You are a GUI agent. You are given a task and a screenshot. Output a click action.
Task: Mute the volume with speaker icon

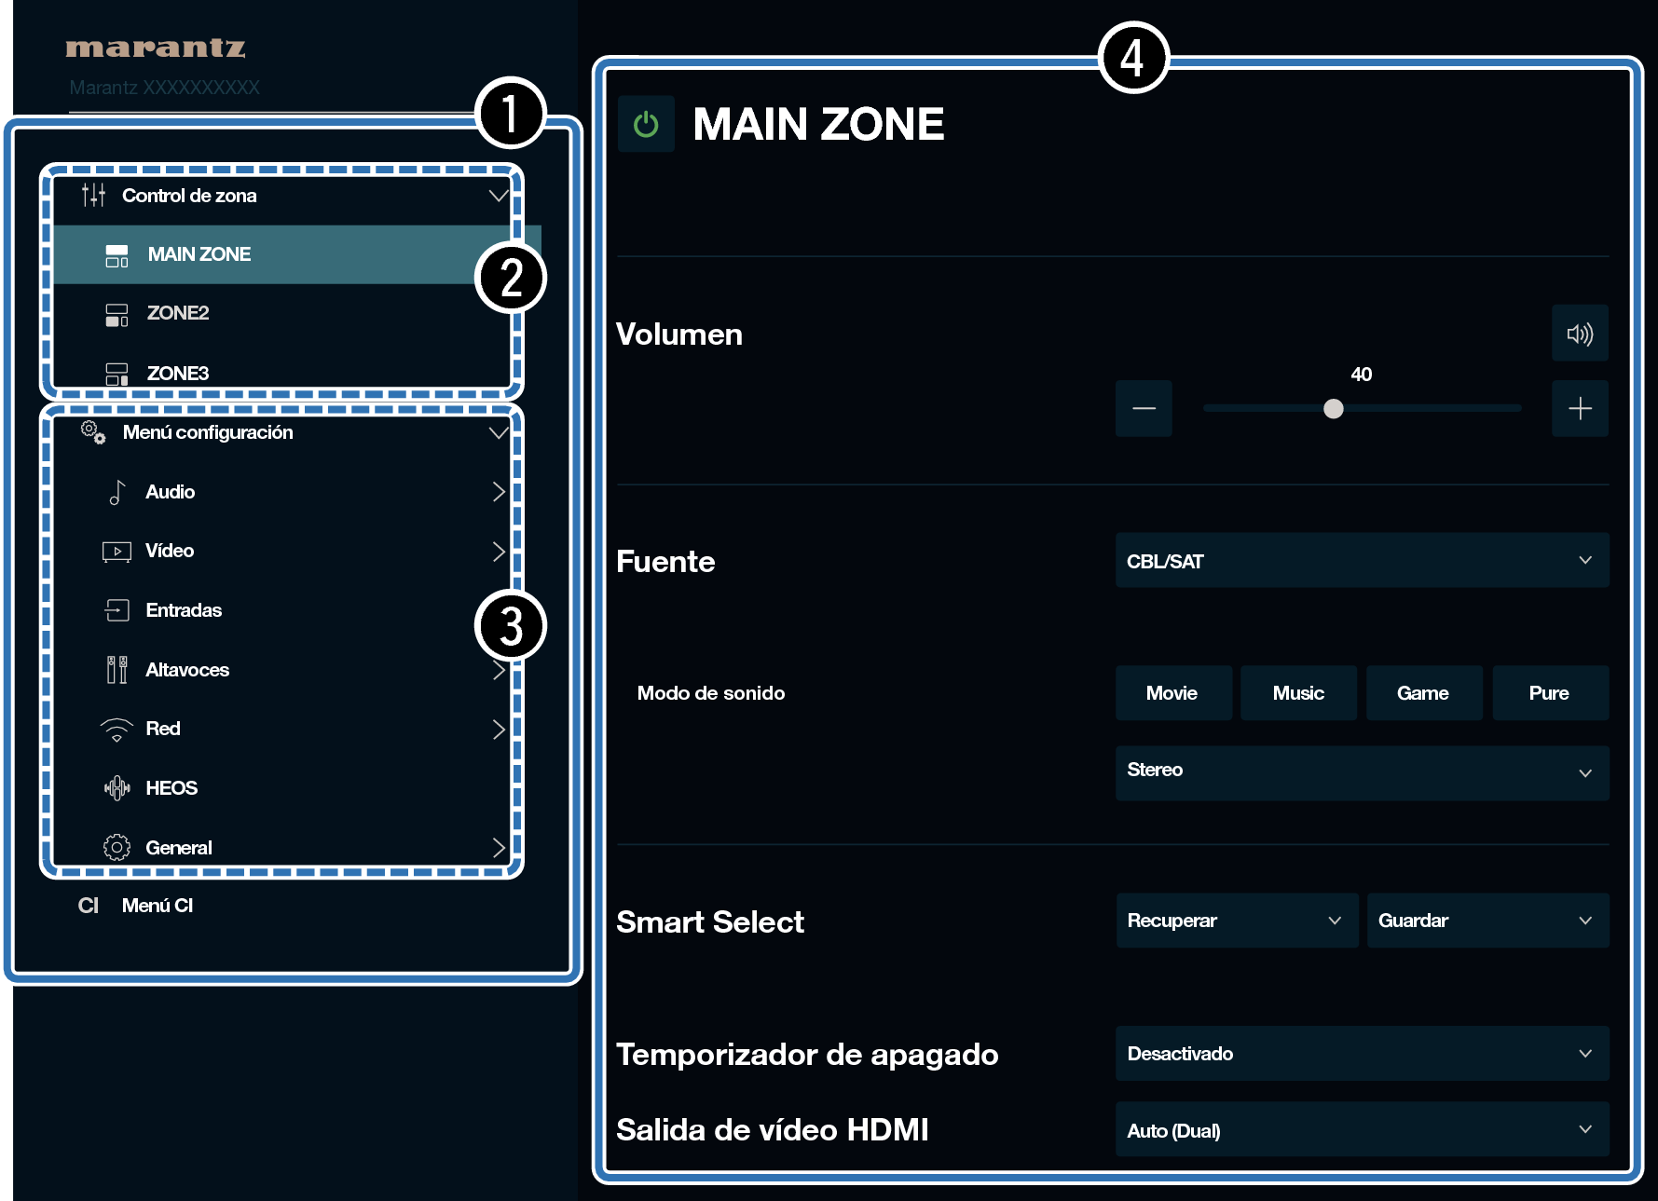pyautogui.click(x=1579, y=334)
